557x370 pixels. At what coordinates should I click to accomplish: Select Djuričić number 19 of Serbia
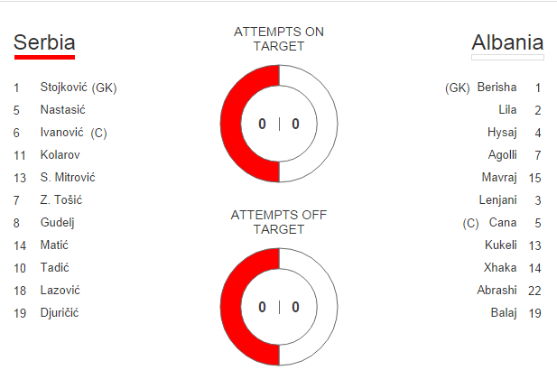(60, 313)
